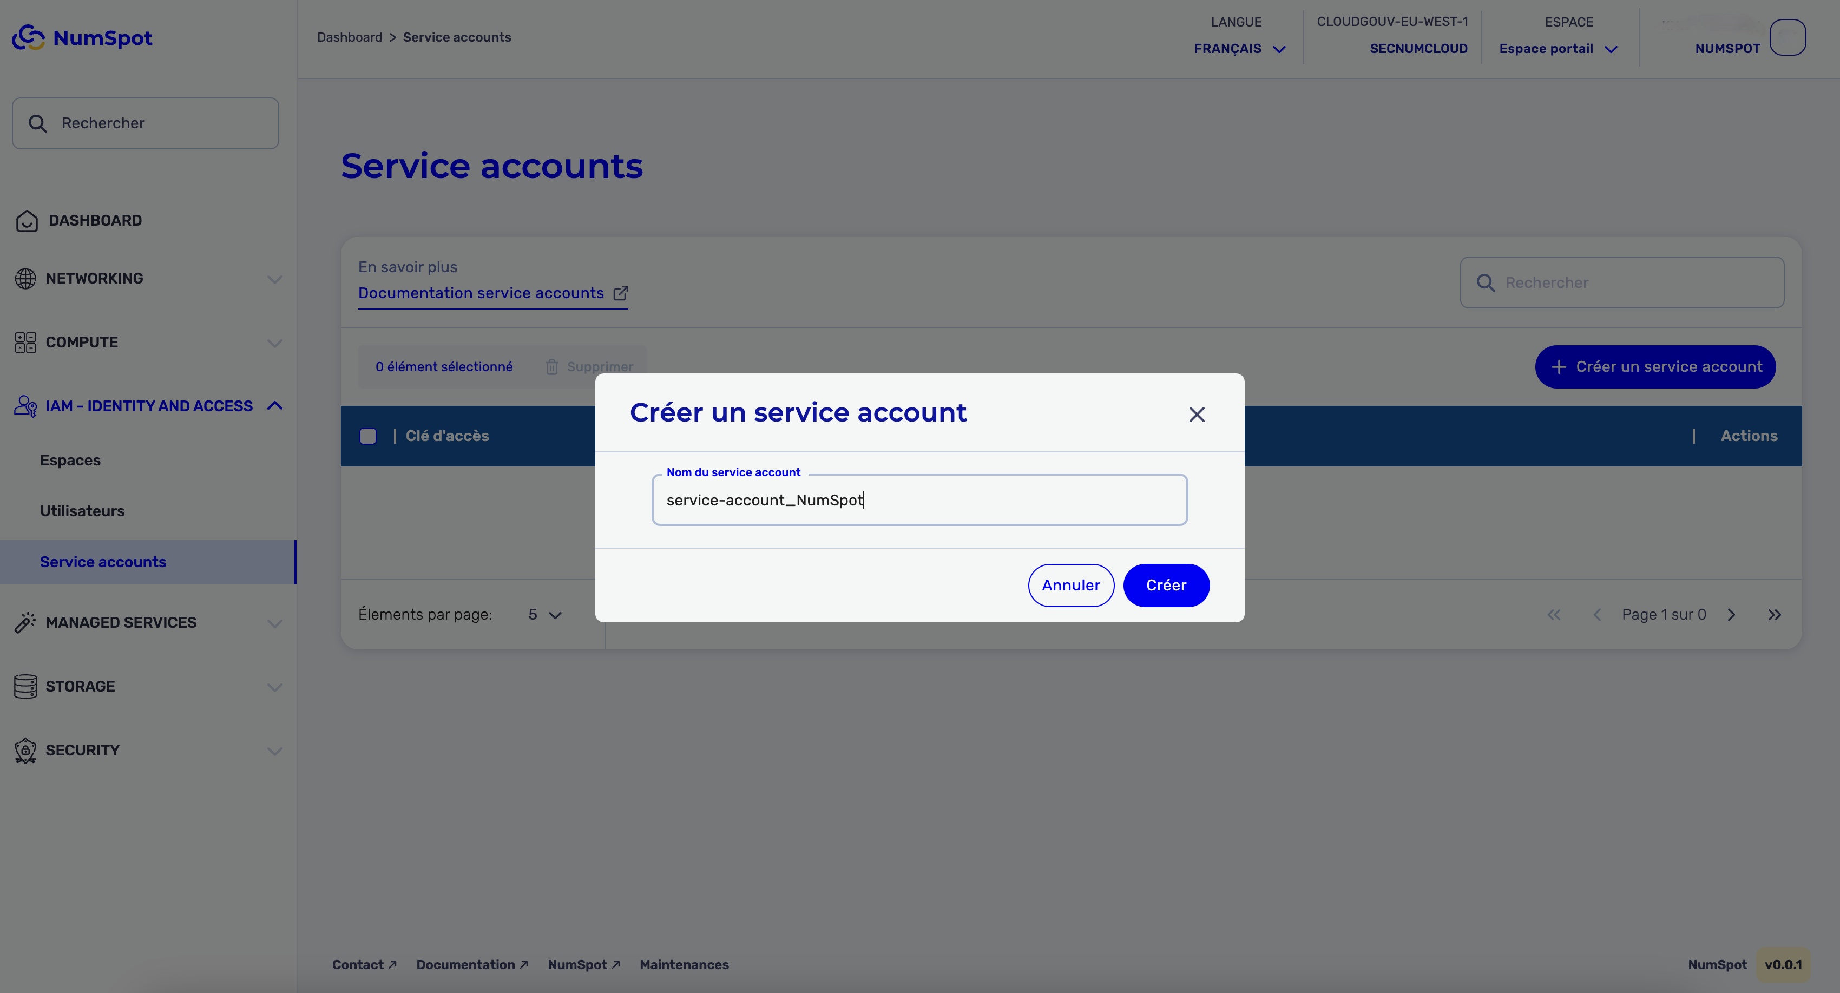Select the Éléments par page dropdown
The image size is (1840, 993).
coord(543,614)
